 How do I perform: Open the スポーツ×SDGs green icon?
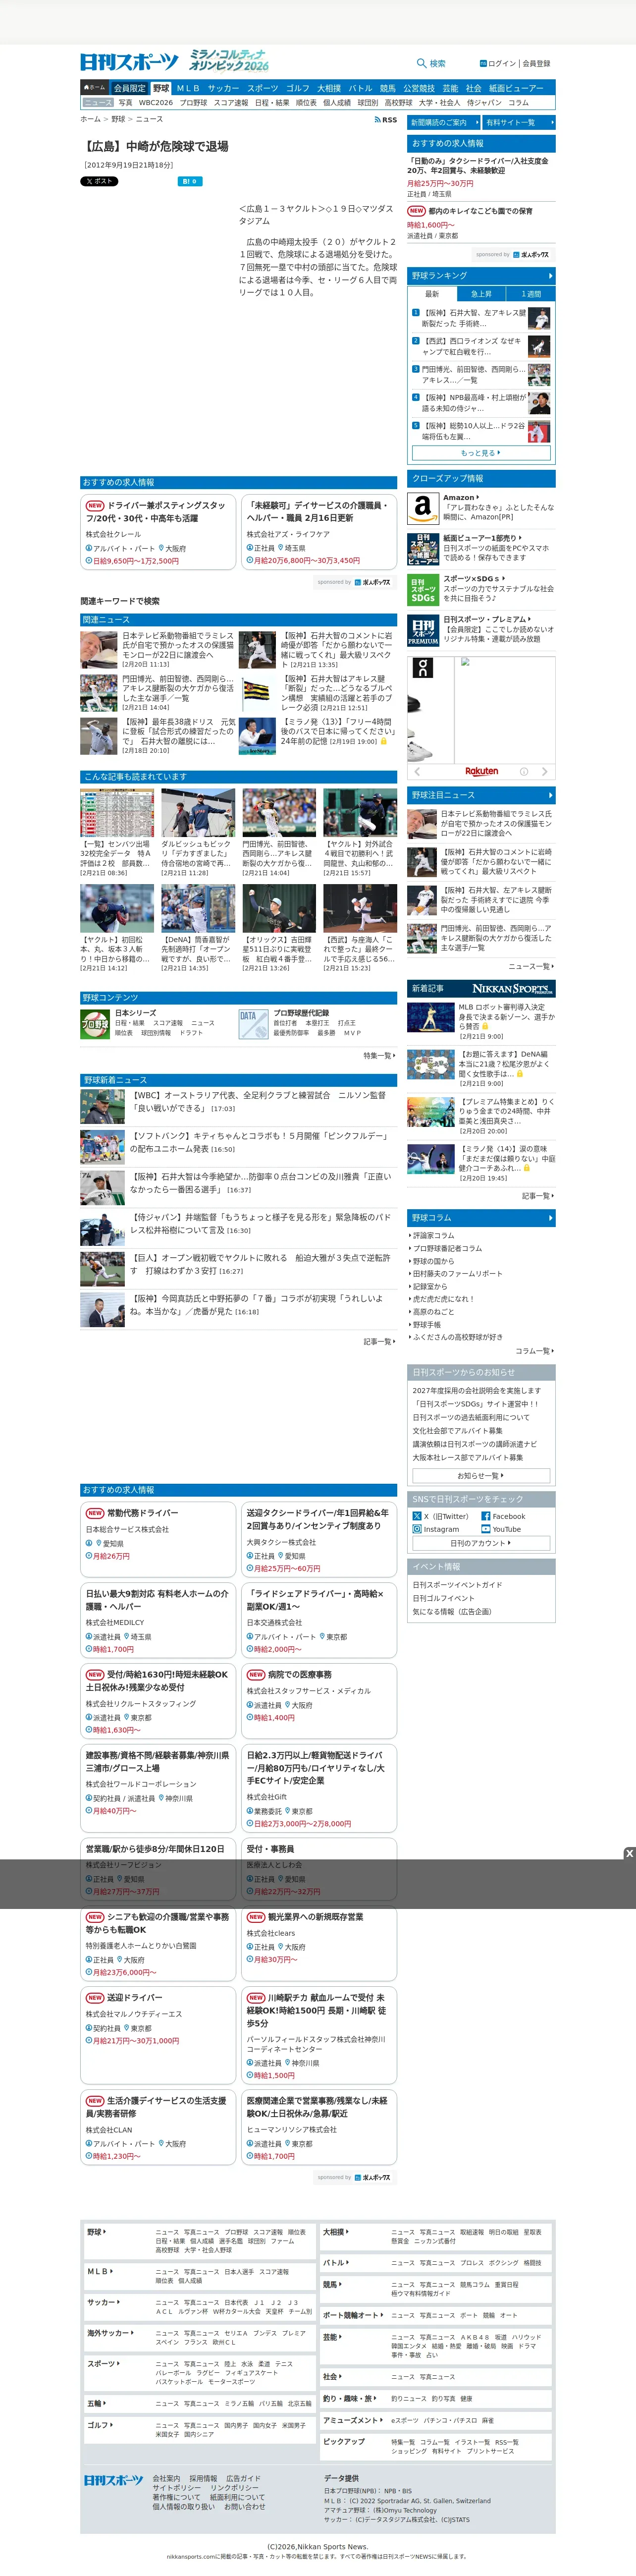423,590
